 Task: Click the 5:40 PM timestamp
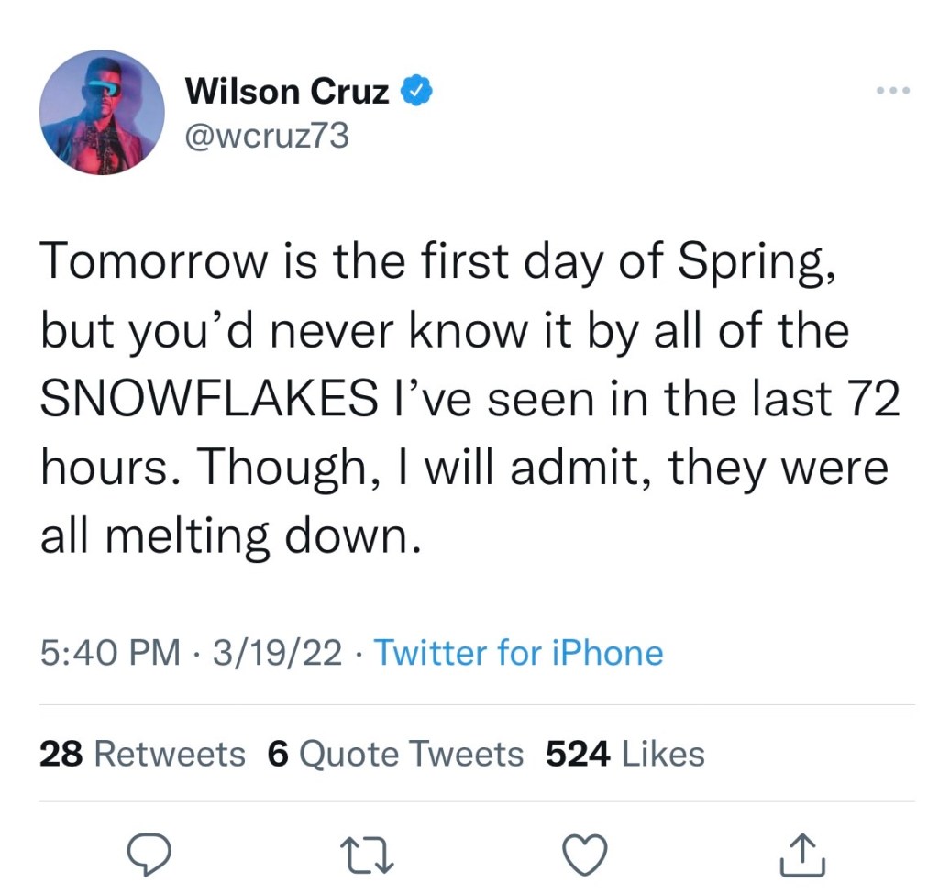tap(110, 653)
